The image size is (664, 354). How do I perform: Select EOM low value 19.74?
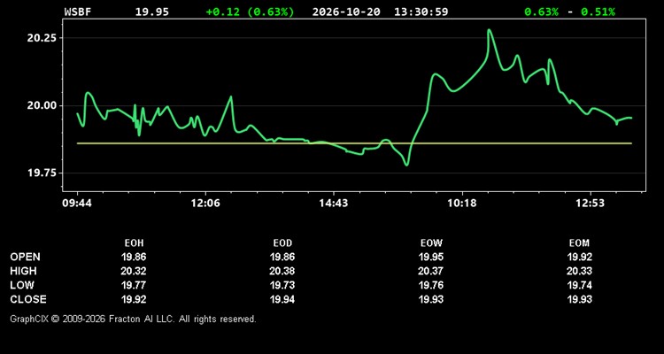pos(579,285)
